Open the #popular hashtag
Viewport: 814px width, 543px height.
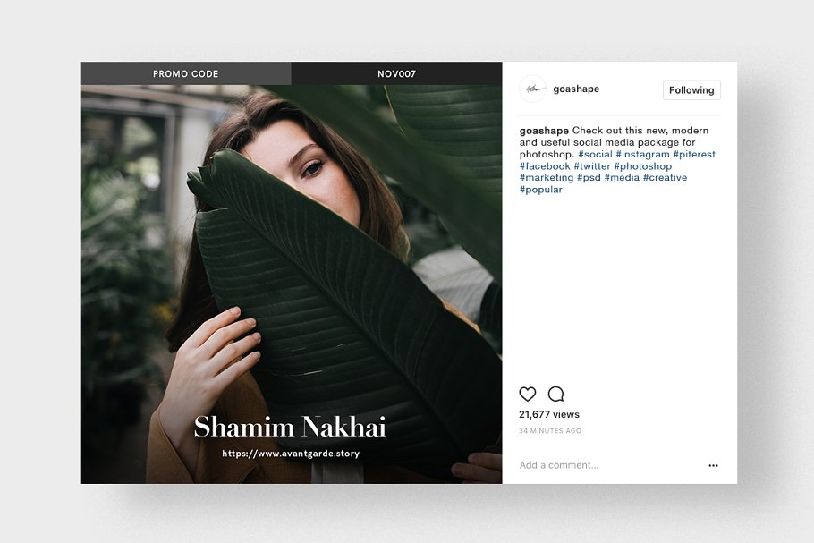pyautogui.click(x=540, y=190)
